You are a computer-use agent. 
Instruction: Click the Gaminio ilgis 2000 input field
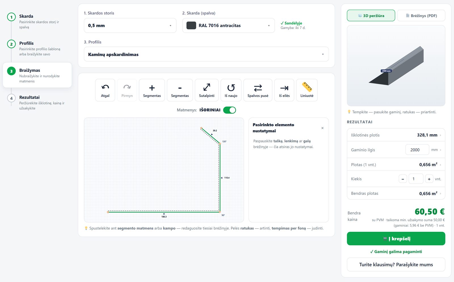pos(417,150)
